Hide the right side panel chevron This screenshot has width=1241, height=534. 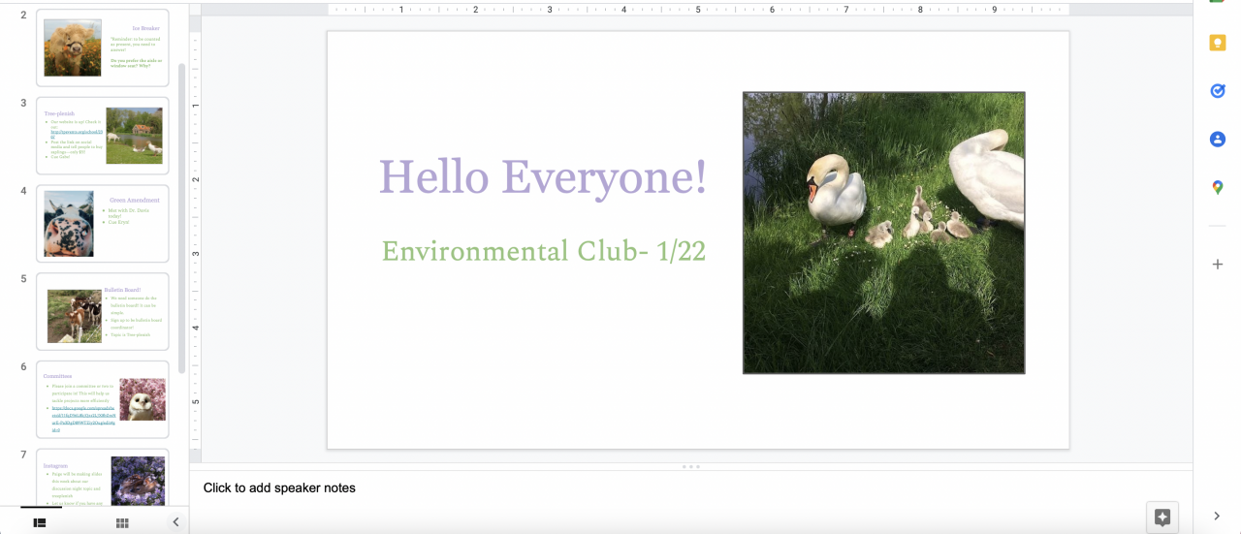tap(1218, 517)
